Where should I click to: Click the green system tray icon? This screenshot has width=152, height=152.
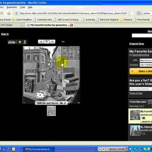[135, 149]
